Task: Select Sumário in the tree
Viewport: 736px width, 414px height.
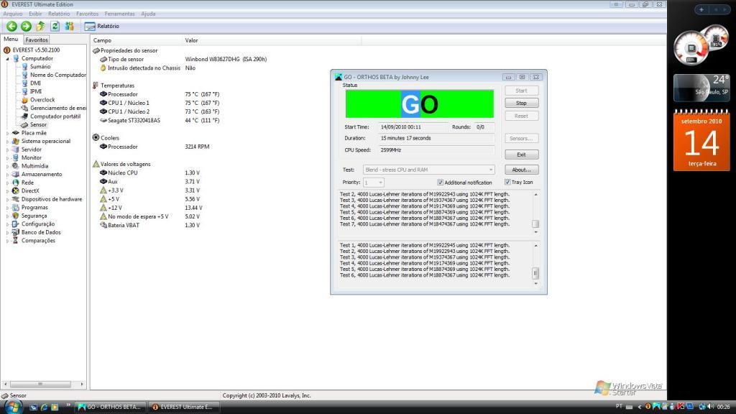Action: tap(40, 67)
